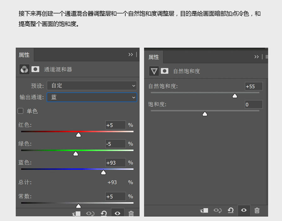The height and width of the screenshot is (221, 282).
Task: Open the 输出通道 output channel dropdown
Action: 92,97
